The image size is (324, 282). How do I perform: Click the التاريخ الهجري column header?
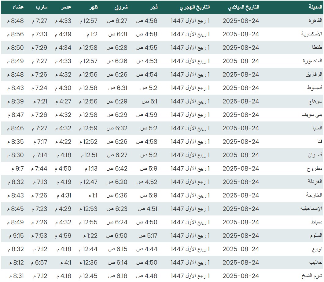tap(195, 7)
